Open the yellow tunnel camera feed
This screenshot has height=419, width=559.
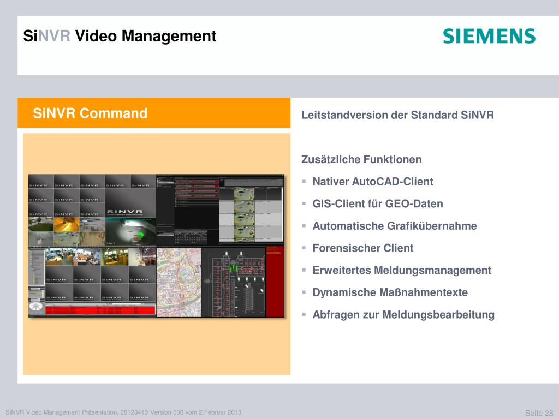(66, 224)
